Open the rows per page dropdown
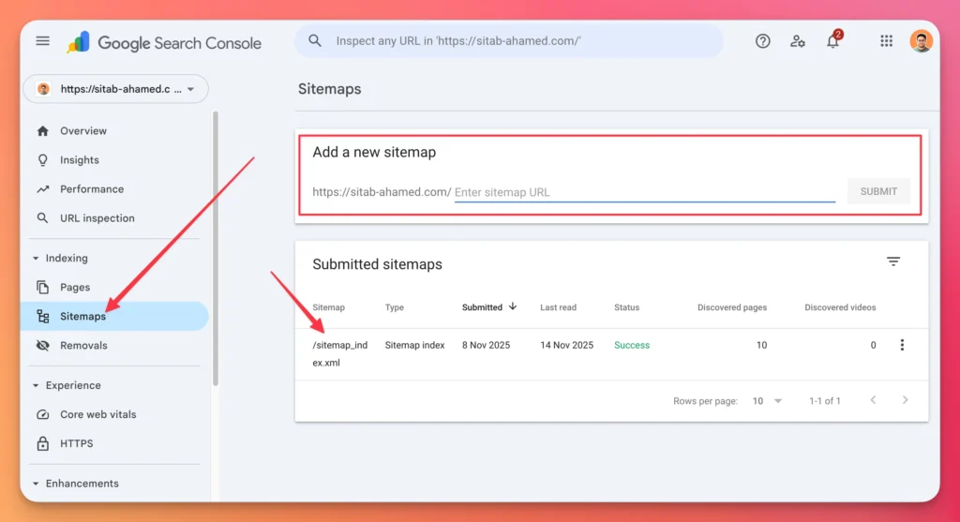 767,401
